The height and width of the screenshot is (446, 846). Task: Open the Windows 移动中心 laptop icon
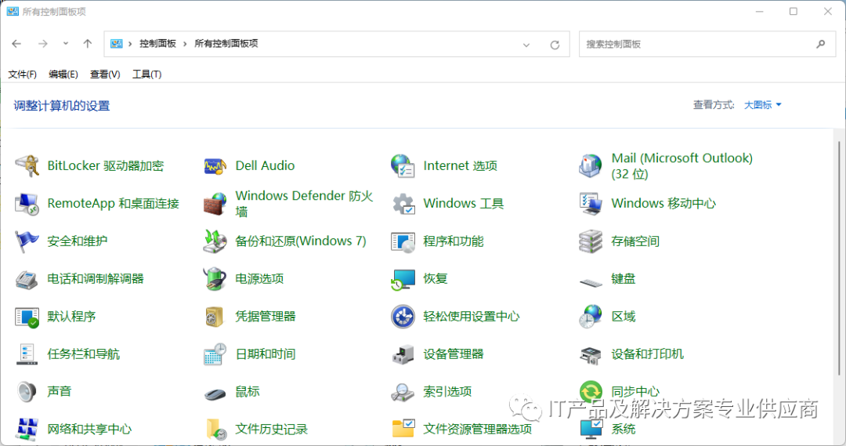click(591, 204)
